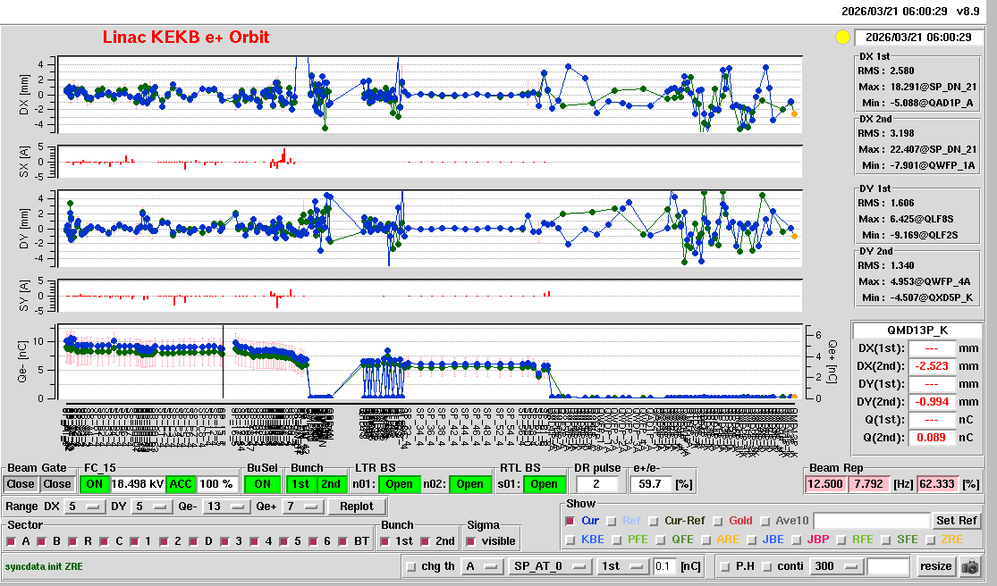Click RTL BS s01 Open indicator
Screen dimensions: 997x586
click(x=544, y=484)
